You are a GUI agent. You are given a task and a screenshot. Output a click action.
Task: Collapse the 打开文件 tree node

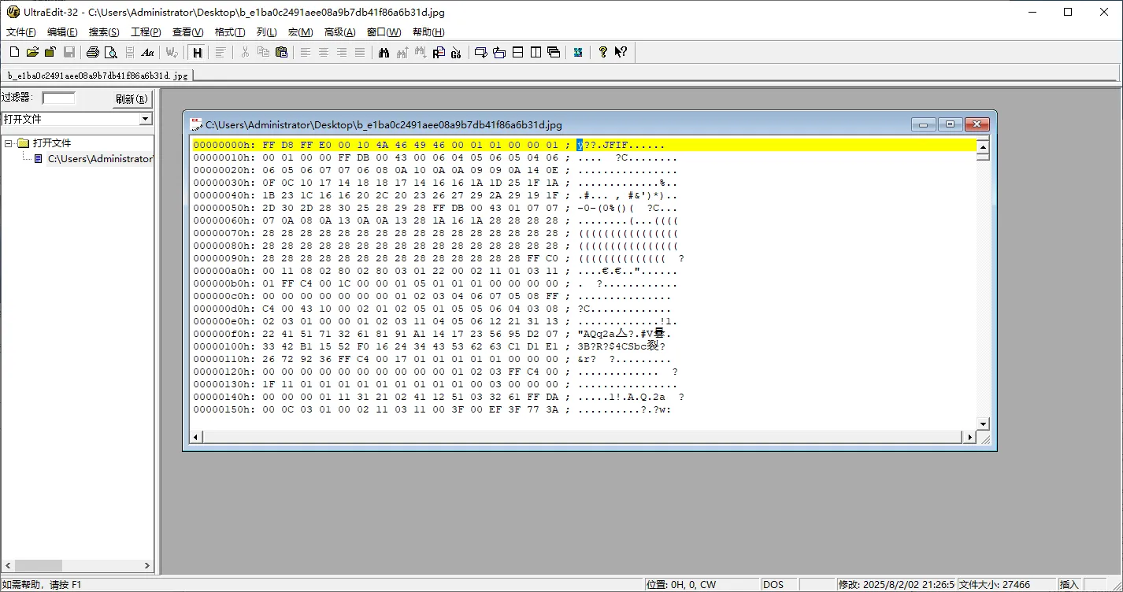click(9, 143)
